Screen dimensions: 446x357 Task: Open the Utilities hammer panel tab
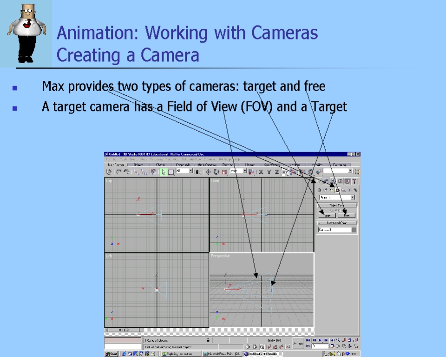pyautogui.click(x=354, y=181)
